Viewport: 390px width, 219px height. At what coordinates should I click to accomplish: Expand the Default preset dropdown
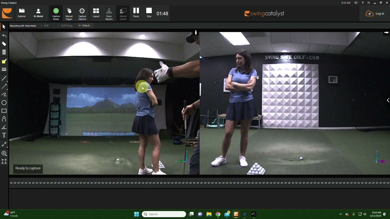tap(84, 26)
